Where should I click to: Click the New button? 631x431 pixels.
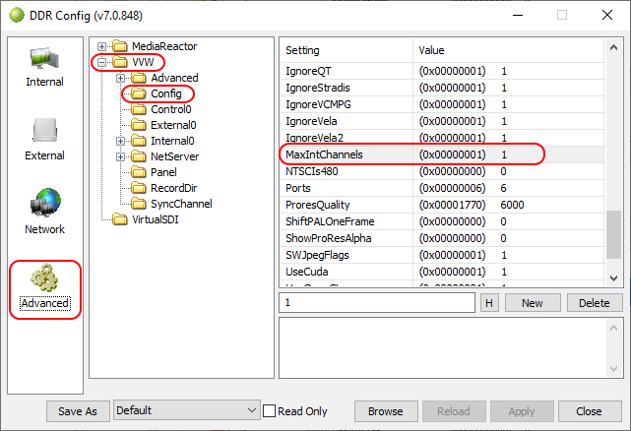tap(532, 303)
